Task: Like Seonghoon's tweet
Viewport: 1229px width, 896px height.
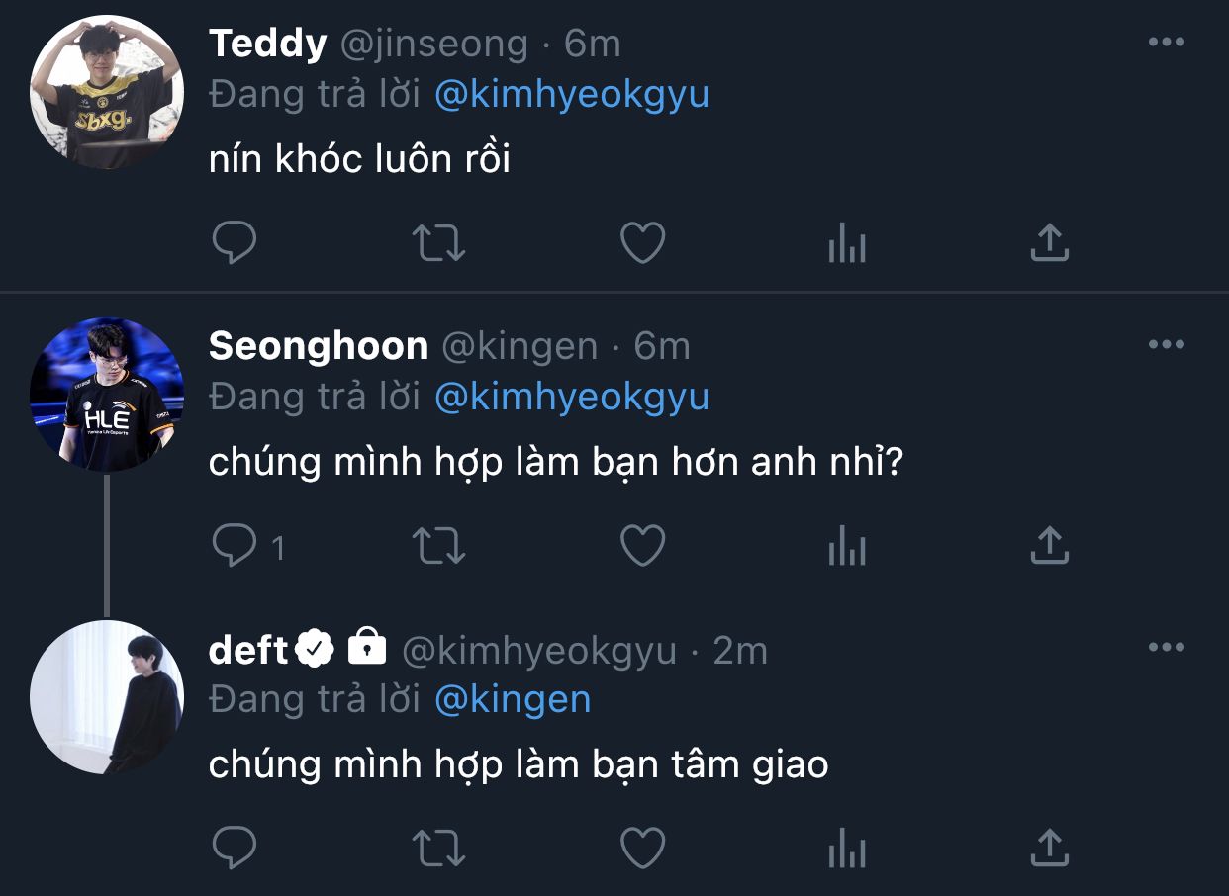Action: pos(642,545)
